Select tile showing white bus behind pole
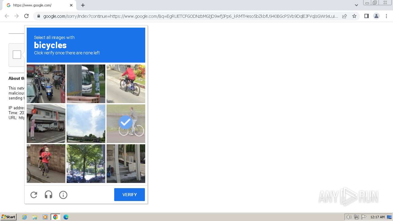The width and height of the screenshot is (393, 221). tap(86, 84)
